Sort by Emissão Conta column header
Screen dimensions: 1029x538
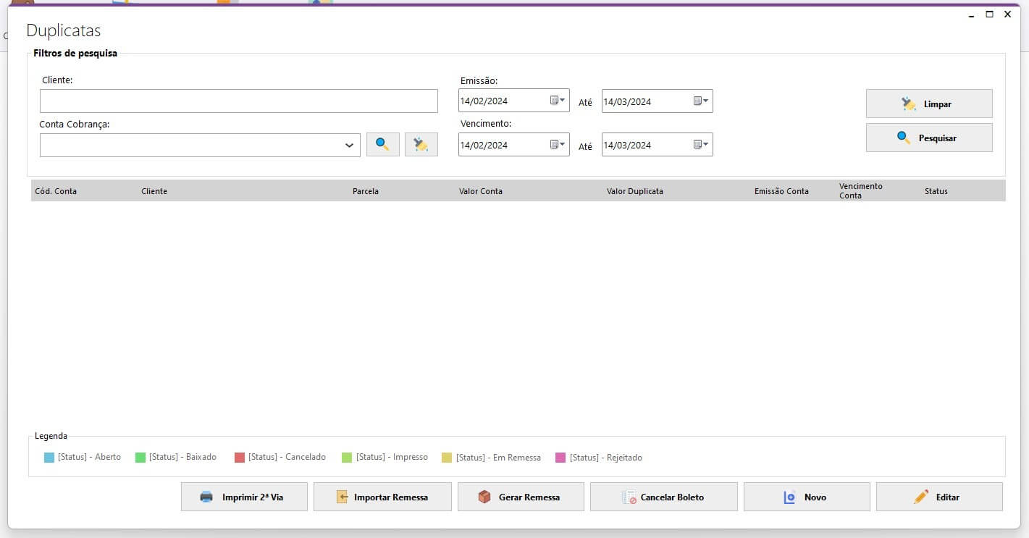[x=781, y=191]
